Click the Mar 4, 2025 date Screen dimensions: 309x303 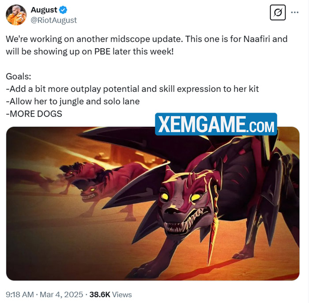click(x=61, y=295)
